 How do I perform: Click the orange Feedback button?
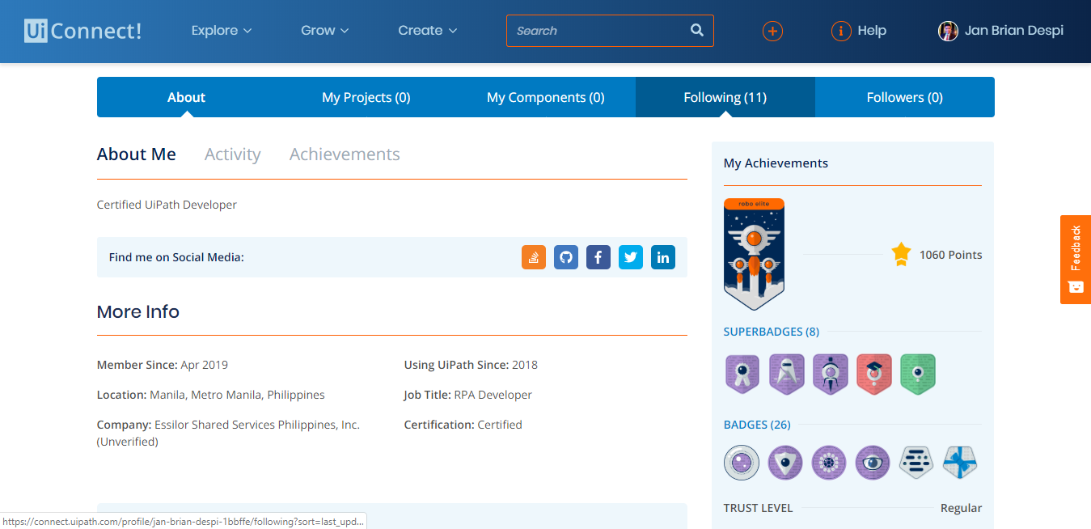(x=1075, y=259)
